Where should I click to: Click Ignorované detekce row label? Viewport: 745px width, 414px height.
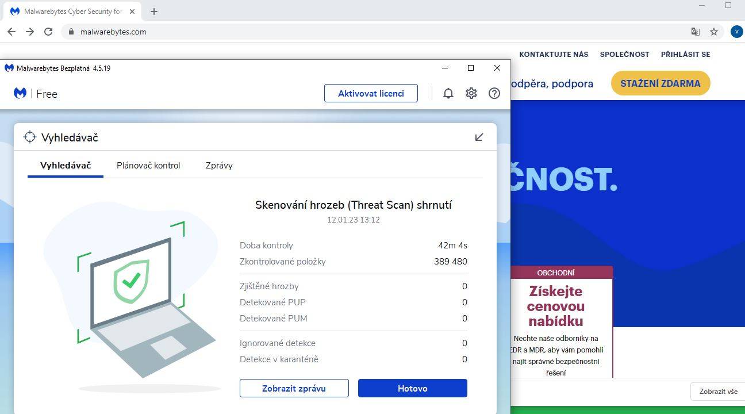278,343
